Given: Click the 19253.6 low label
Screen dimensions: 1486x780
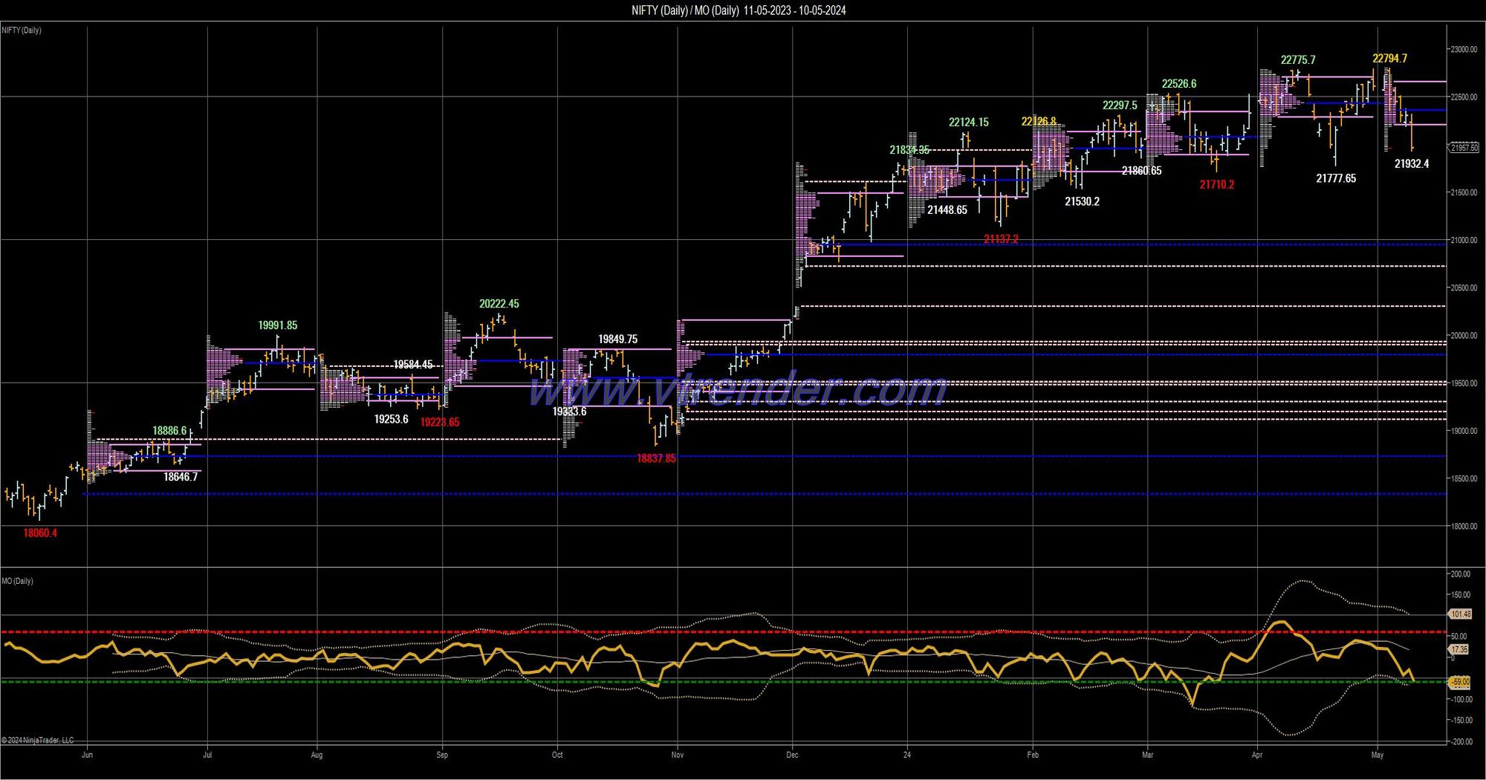Looking at the screenshot, I should pos(392,419).
